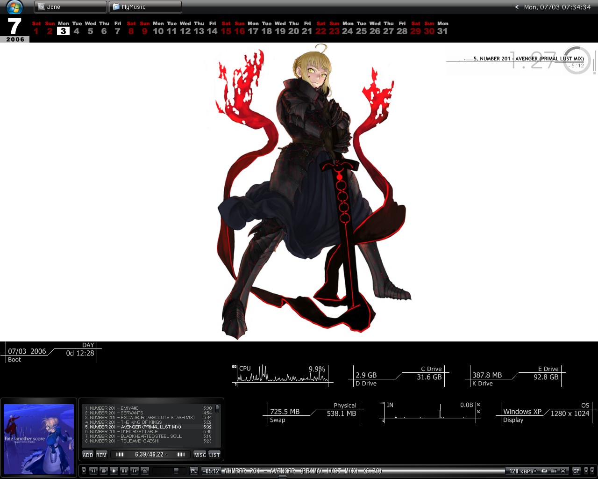
Task: Click the taskbar clock date and time
Action: click(x=557, y=7)
